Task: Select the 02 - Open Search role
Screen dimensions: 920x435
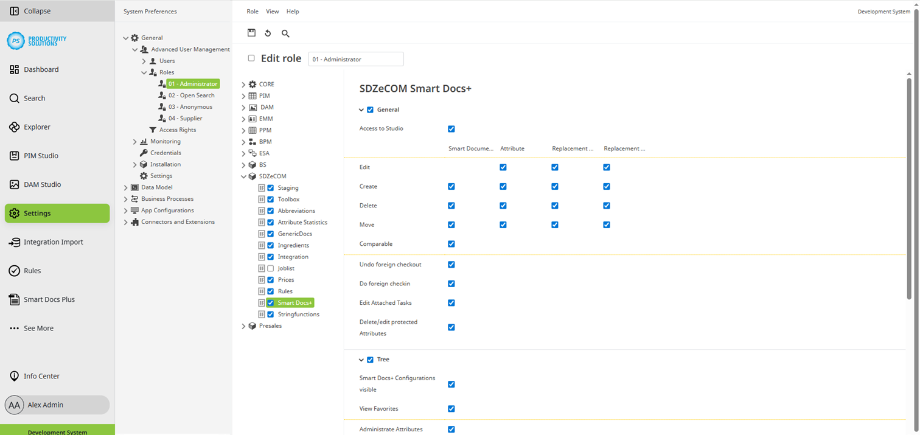Action: coord(191,95)
